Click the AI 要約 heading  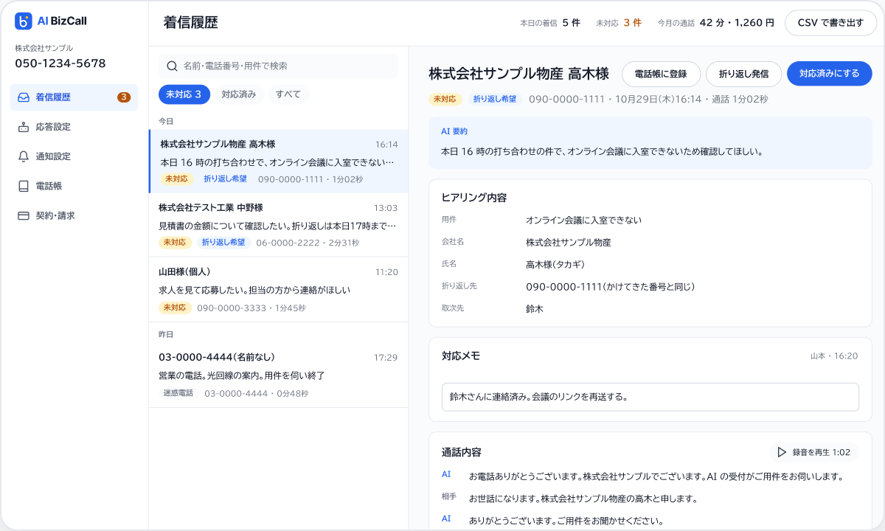tap(454, 131)
